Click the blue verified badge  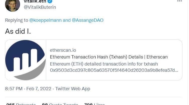[50, 1]
